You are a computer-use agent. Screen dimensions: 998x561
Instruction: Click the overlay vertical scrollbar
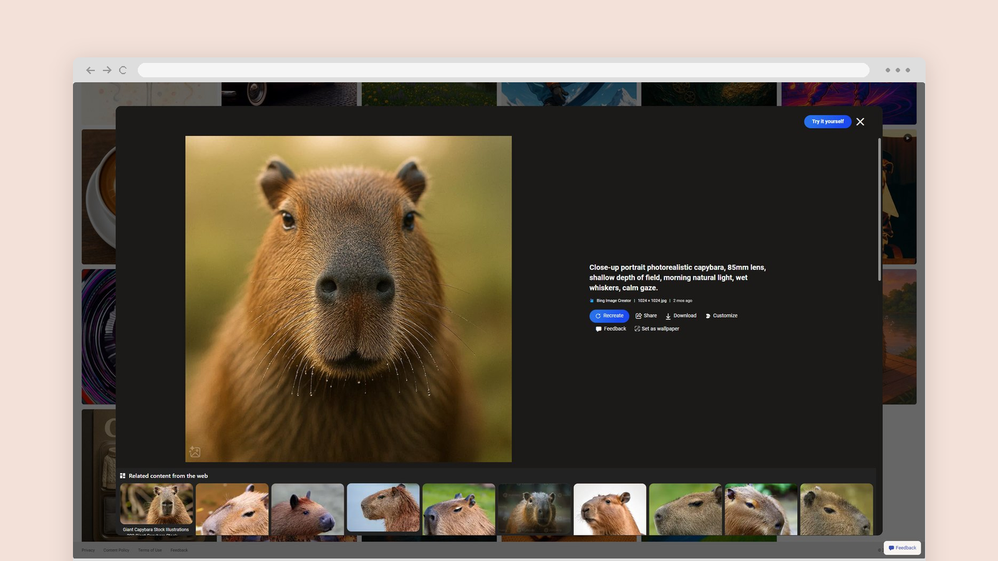click(x=879, y=209)
